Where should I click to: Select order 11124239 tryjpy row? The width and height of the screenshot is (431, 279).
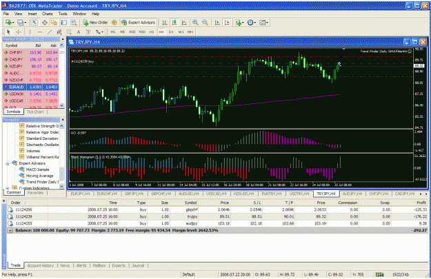coord(217,216)
